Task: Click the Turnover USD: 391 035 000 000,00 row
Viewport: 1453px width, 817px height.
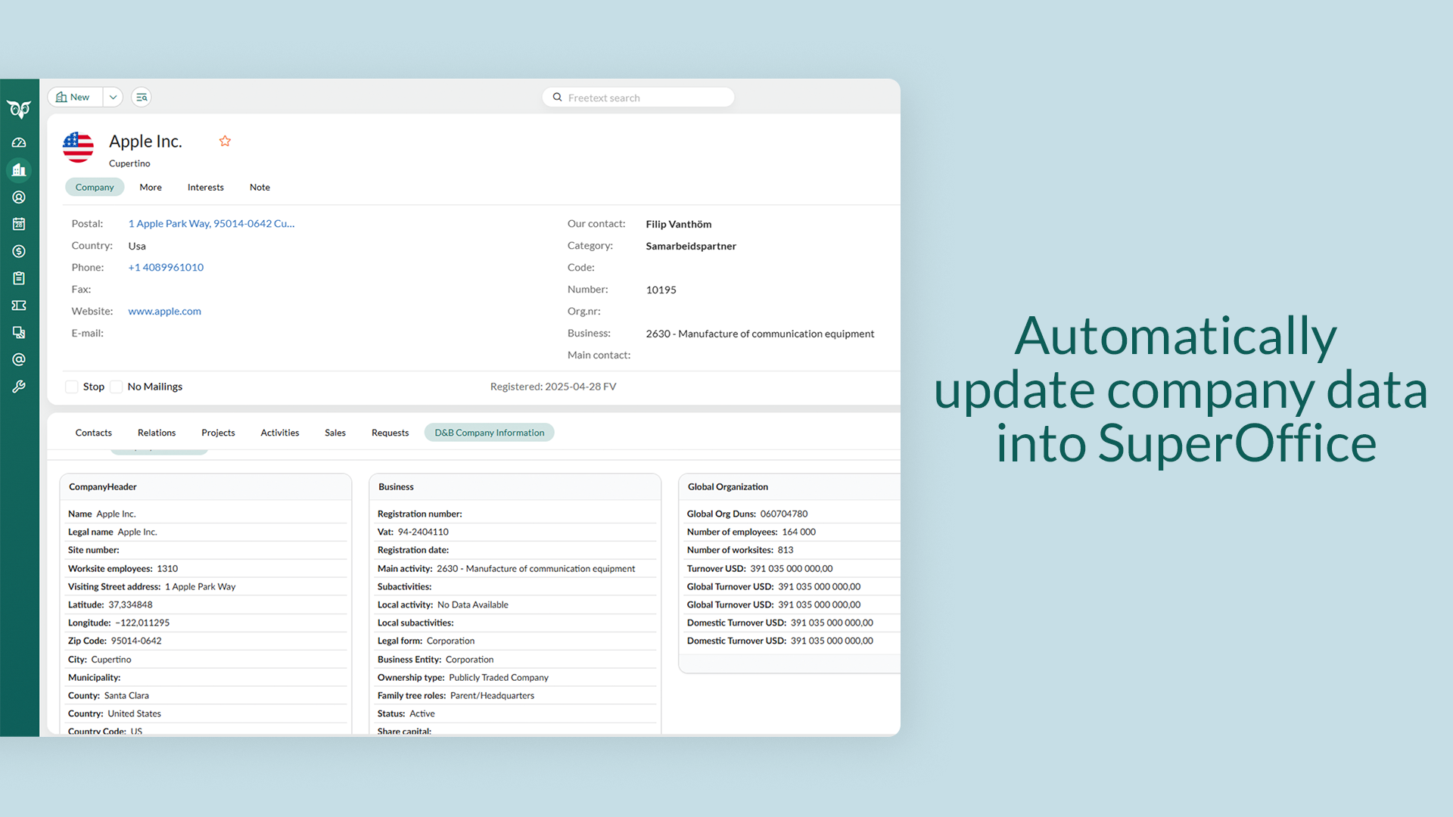Action: click(x=792, y=568)
